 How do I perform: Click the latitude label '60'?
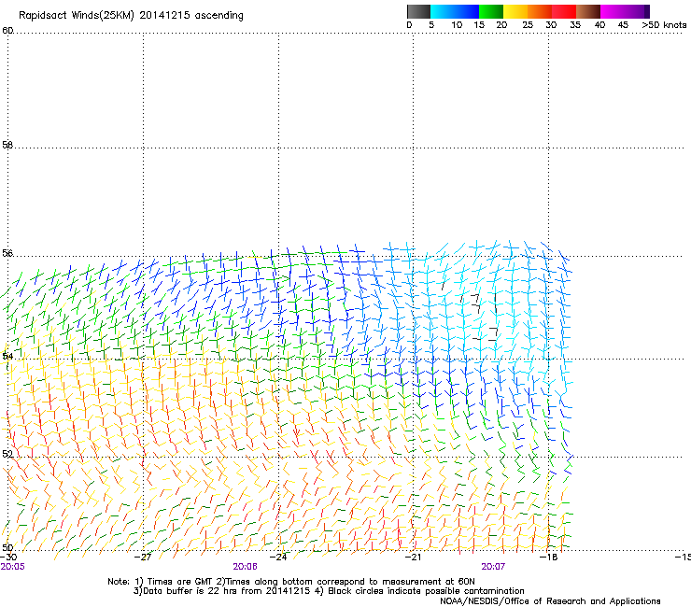(x=7, y=31)
